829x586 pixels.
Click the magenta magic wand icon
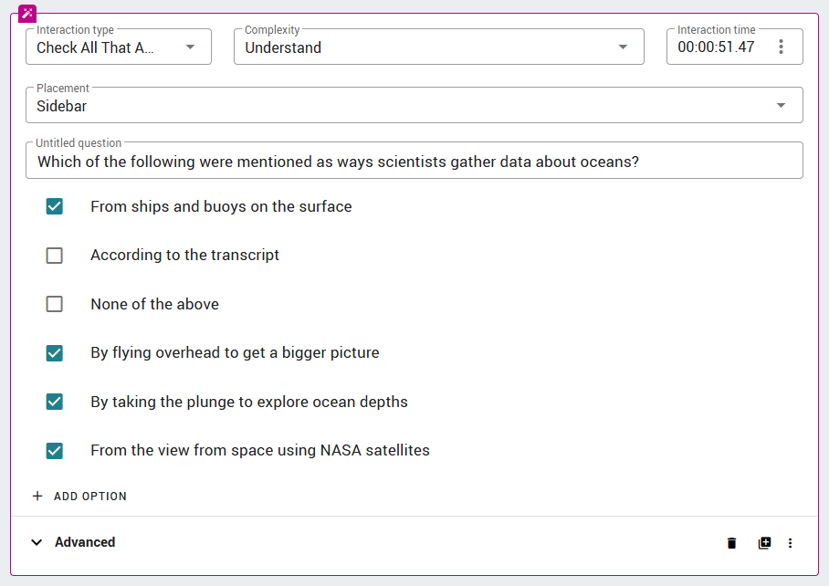pyautogui.click(x=27, y=14)
